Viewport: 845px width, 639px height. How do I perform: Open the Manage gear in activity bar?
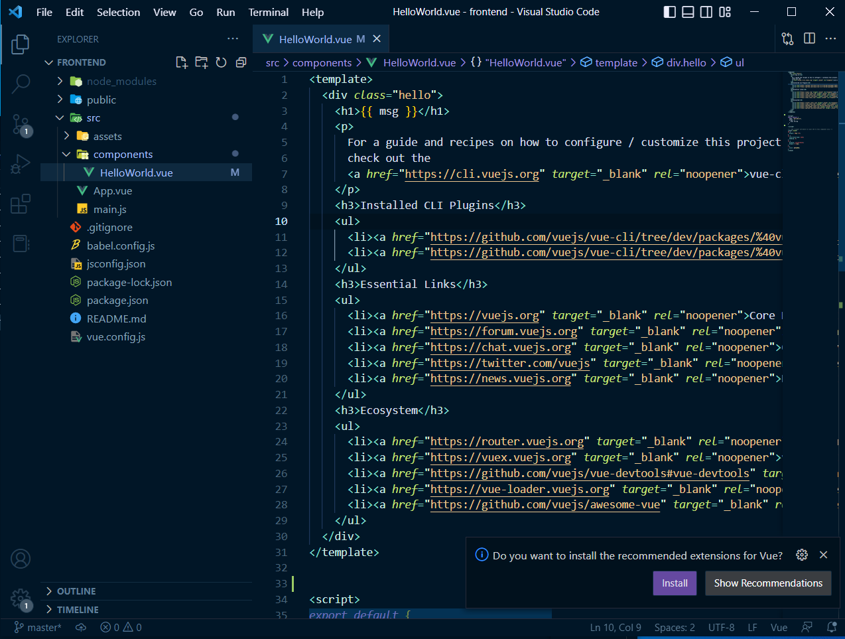point(21,599)
